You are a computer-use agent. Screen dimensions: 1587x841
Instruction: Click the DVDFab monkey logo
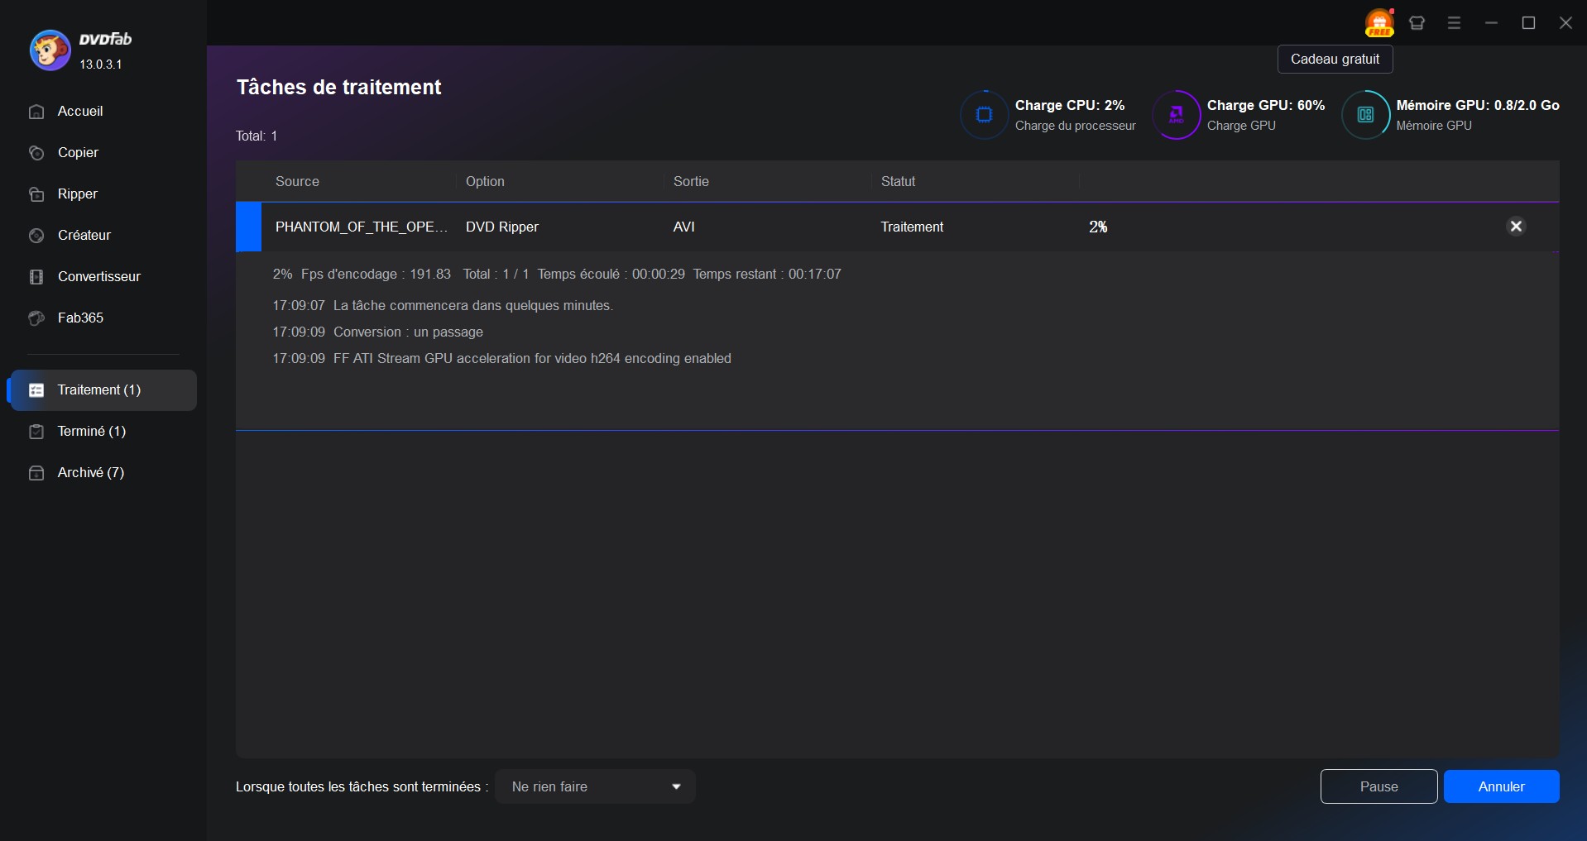coord(50,50)
